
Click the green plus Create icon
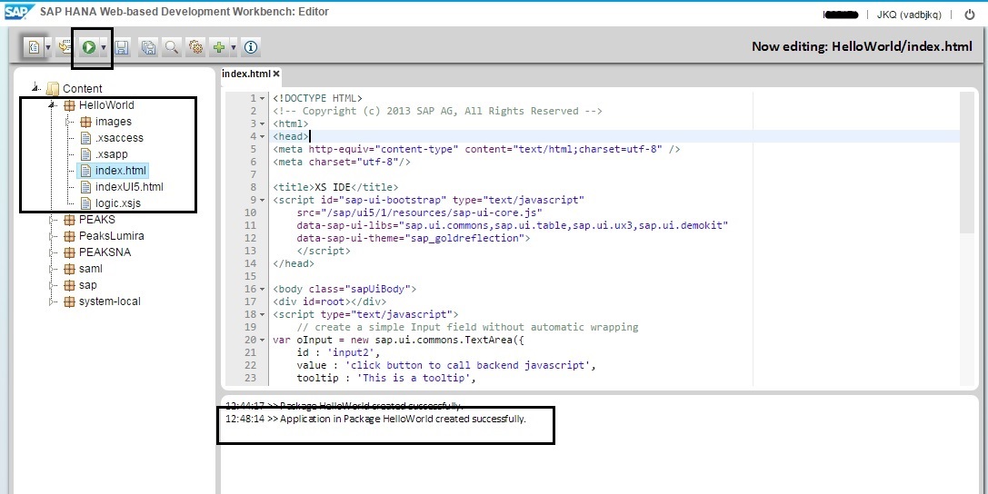pos(219,47)
